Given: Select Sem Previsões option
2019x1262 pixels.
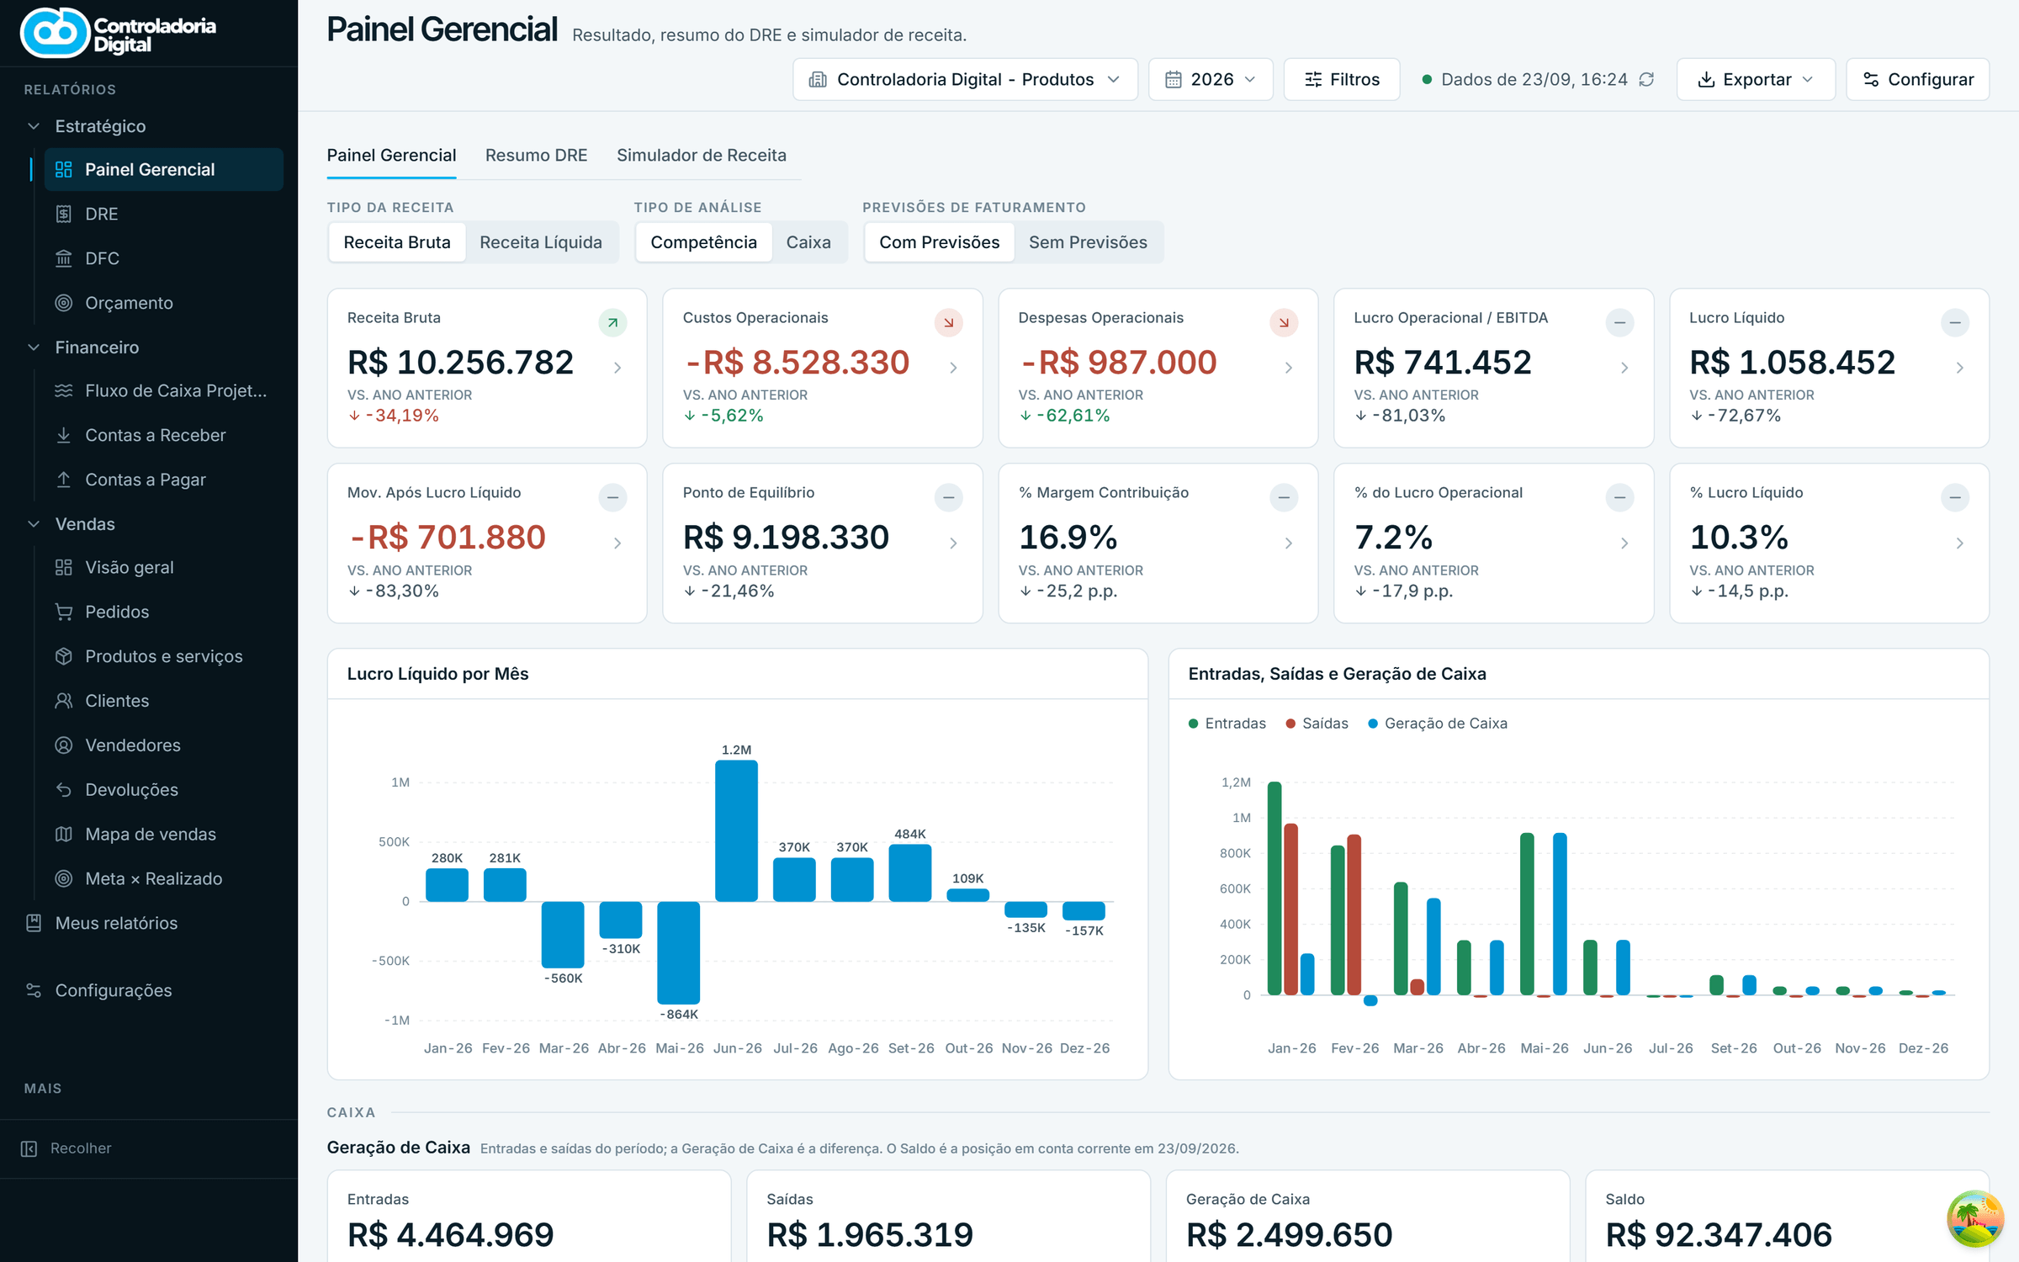Looking at the screenshot, I should (1088, 242).
